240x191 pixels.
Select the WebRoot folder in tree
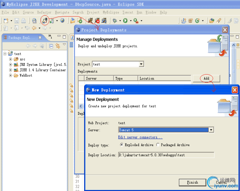tap(26, 75)
